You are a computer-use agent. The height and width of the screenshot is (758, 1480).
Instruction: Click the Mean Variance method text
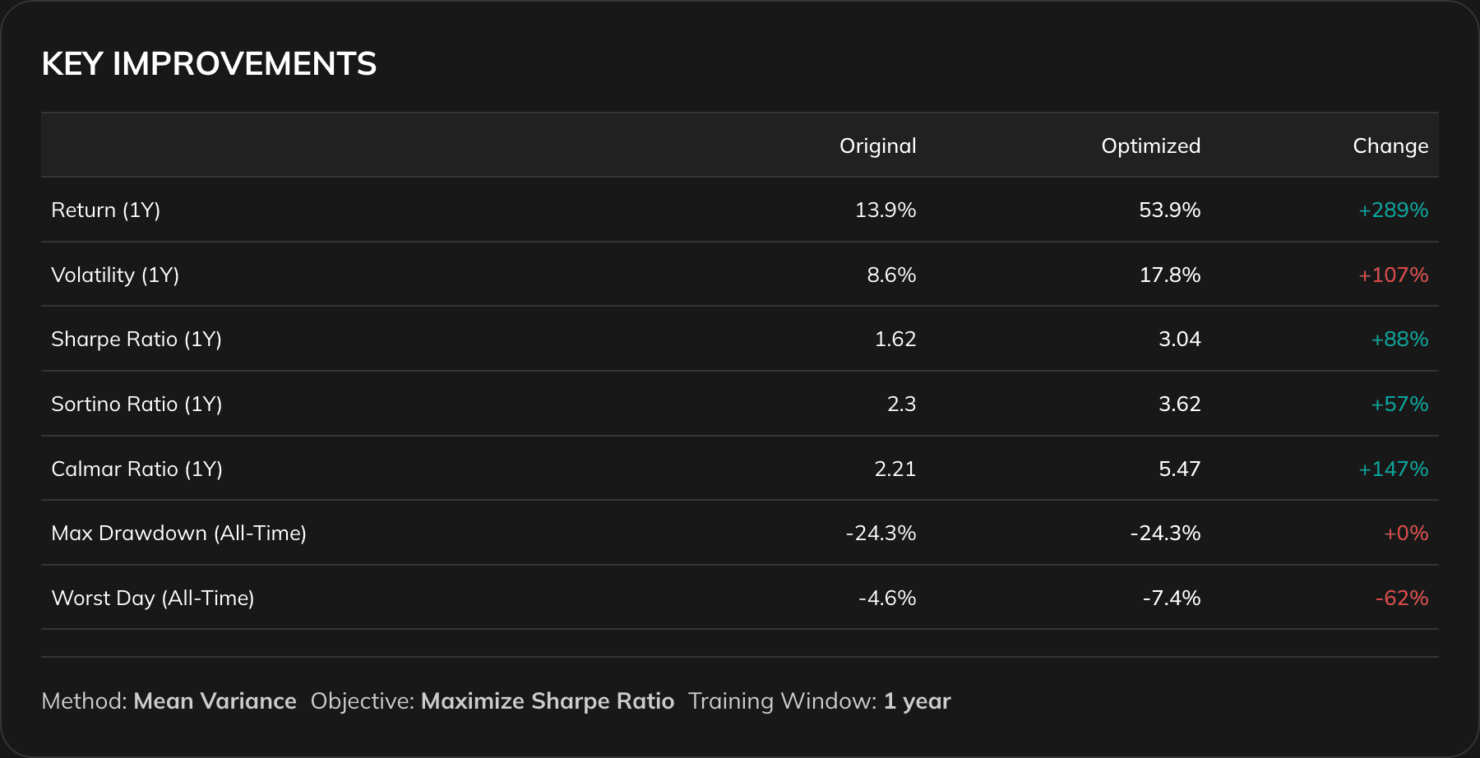click(215, 701)
